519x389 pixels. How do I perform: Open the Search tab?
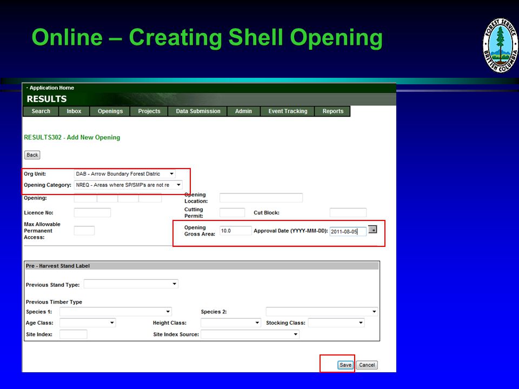coord(41,111)
